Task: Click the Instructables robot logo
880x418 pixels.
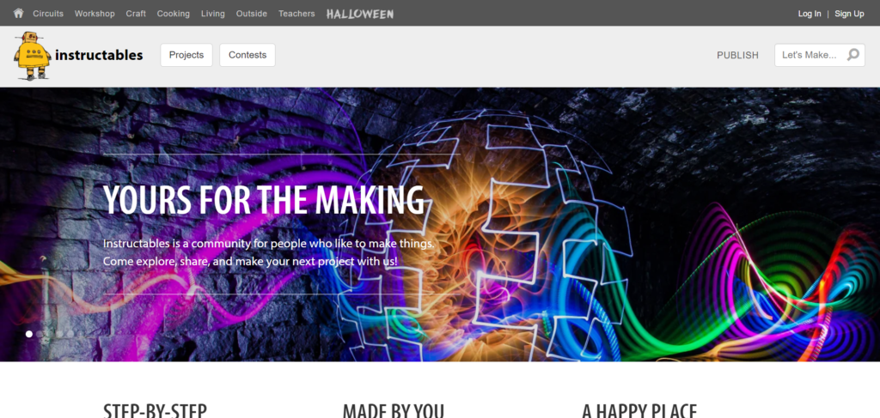Action: pos(32,56)
